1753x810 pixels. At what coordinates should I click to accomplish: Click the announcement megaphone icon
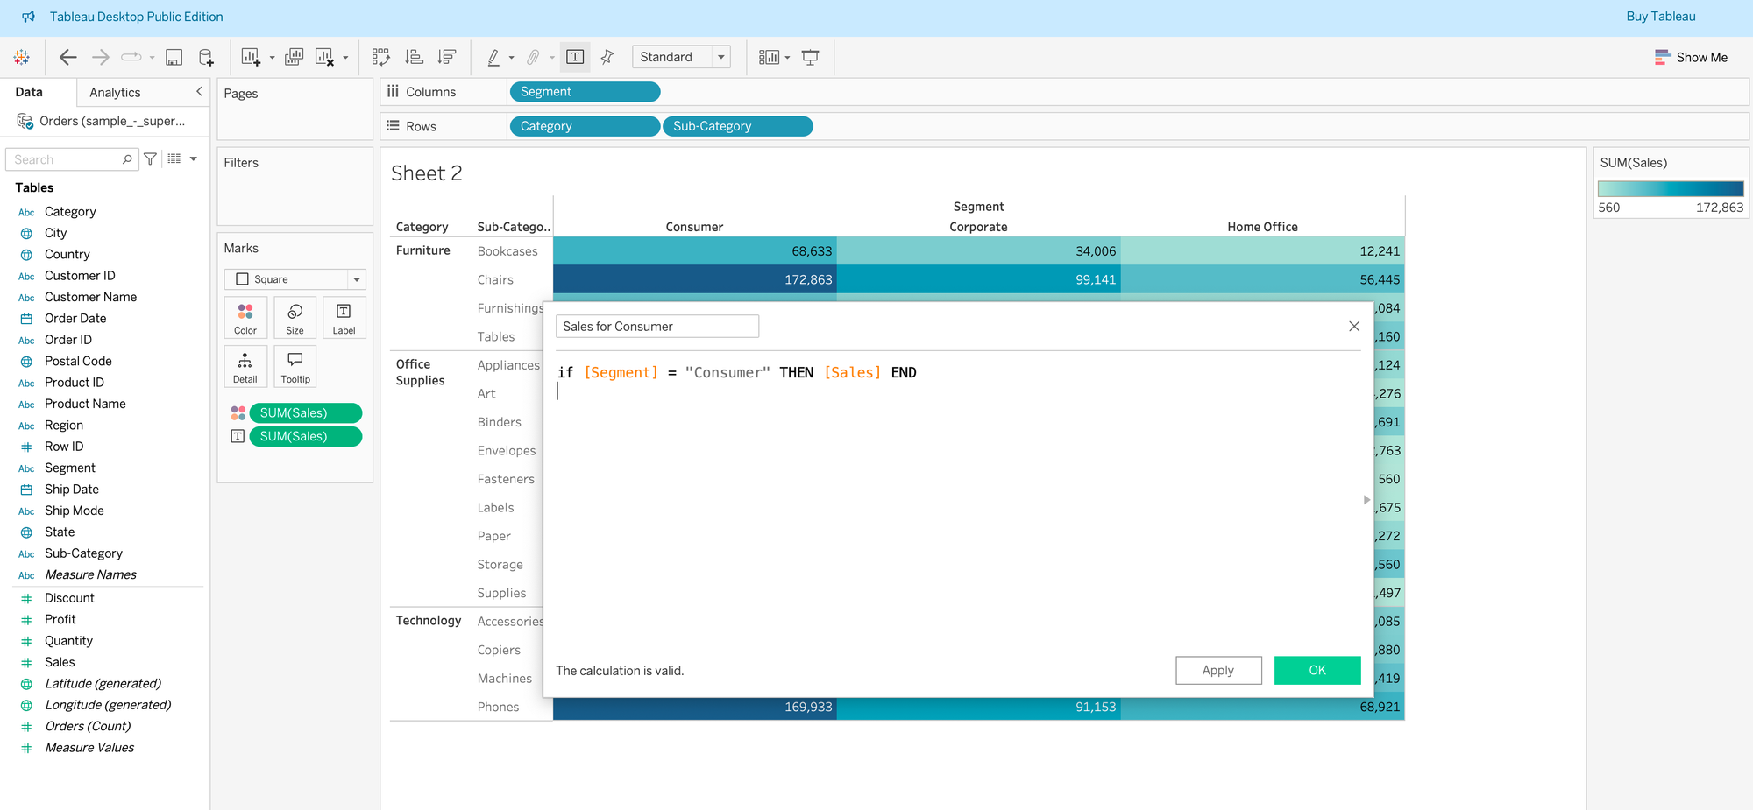pos(28,17)
